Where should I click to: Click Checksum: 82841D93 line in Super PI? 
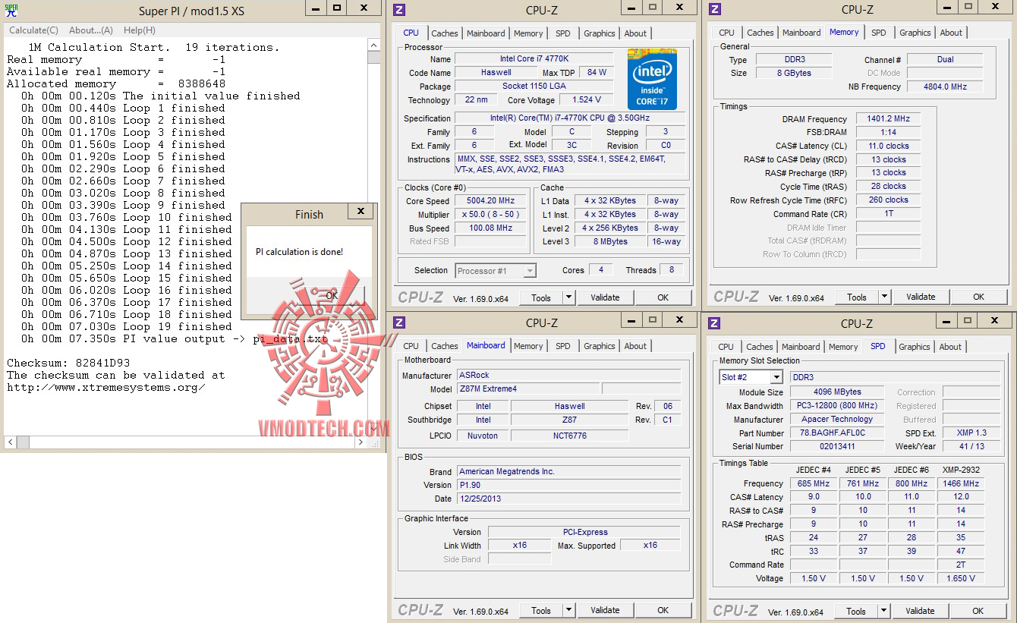click(68, 363)
